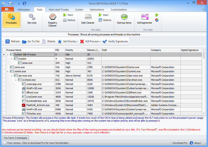This screenshot has width=208, height=147.
Task: Open Disk Cleaner Options
Action: [x=105, y=20]
